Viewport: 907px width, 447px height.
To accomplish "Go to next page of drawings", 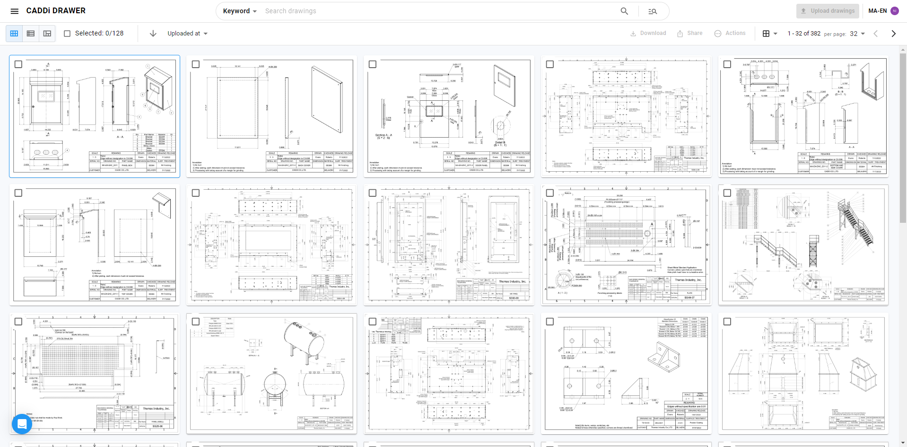I will 893,33.
